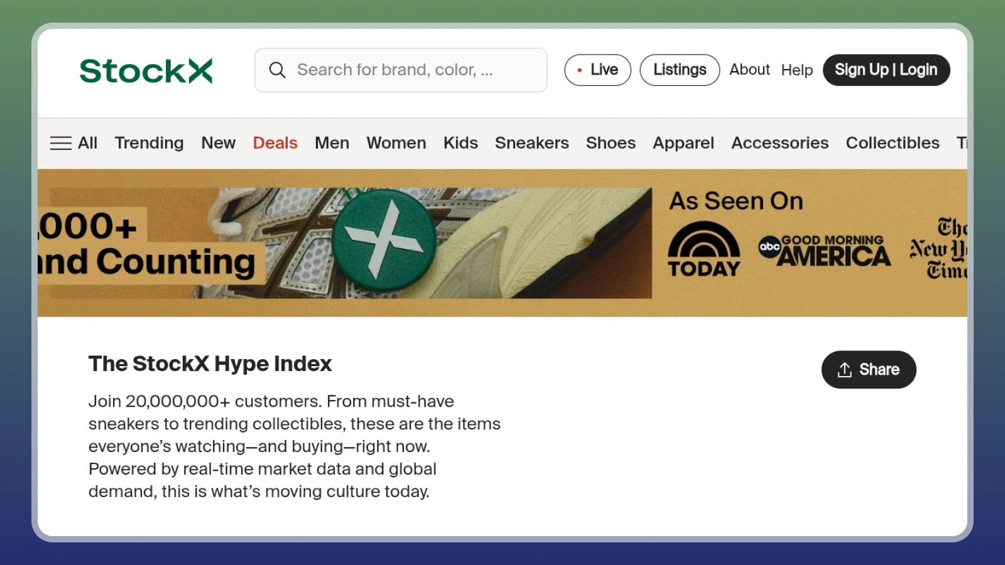This screenshot has width=1005, height=565.
Task: Go to the About page
Action: pos(749,70)
